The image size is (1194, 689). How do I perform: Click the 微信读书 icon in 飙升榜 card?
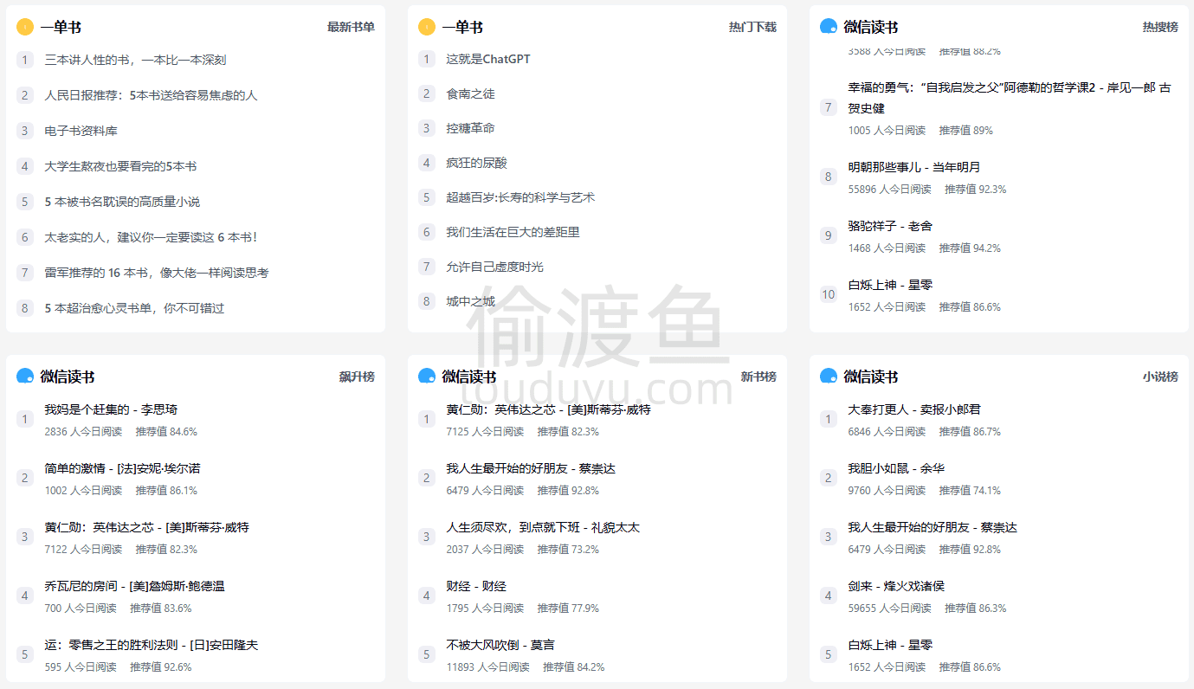(x=25, y=377)
